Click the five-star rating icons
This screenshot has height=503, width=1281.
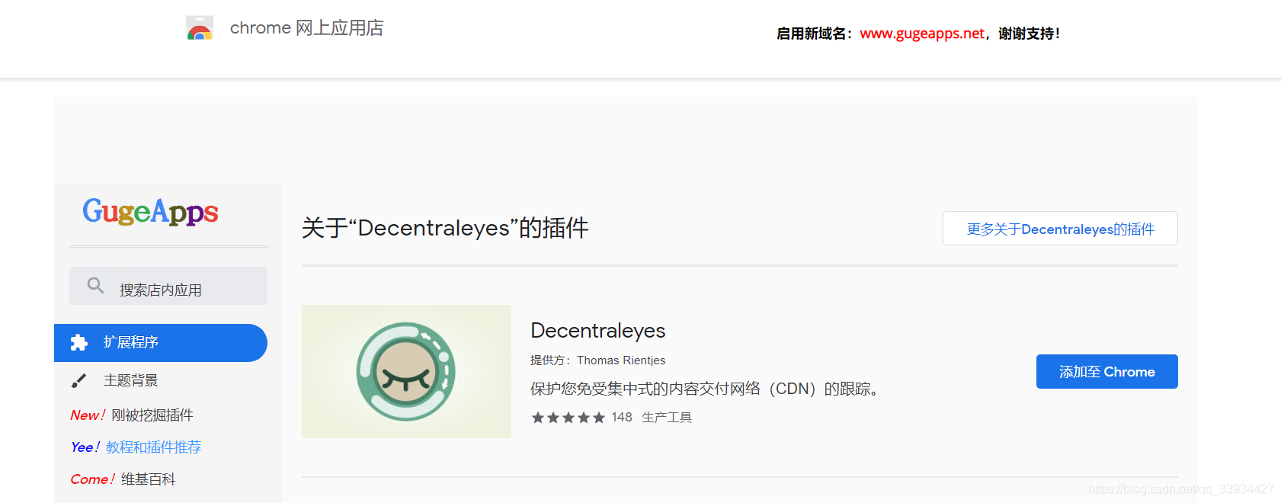(x=568, y=418)
